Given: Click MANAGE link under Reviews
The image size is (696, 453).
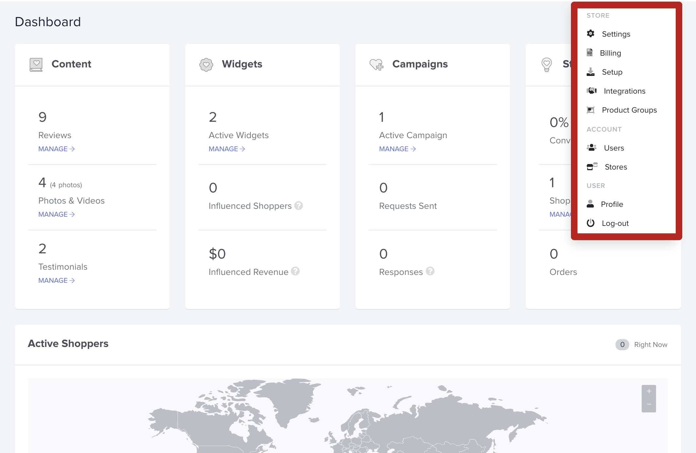Looking at the screenshot, I should (56, 149).
